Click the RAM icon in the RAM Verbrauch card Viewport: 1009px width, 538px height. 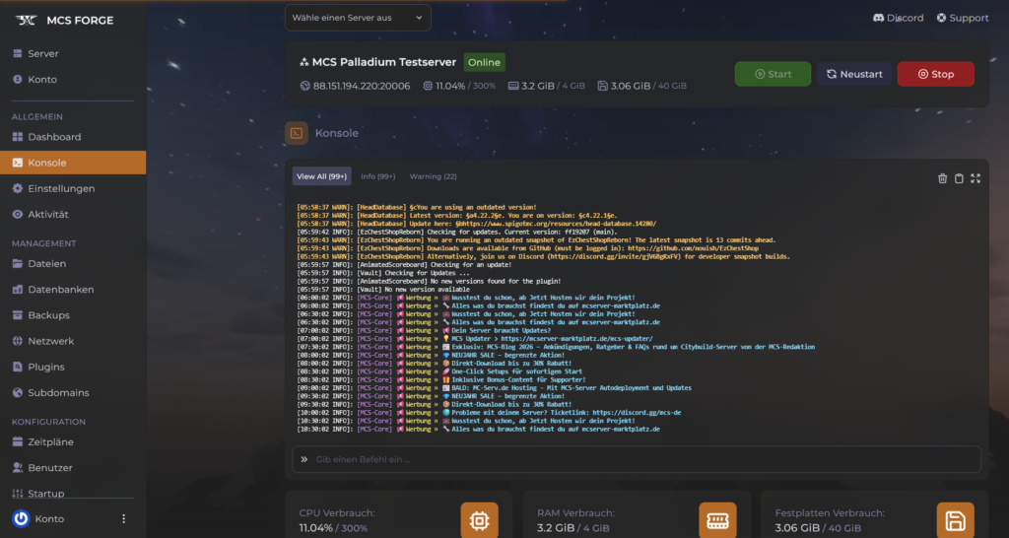point(717,520)
